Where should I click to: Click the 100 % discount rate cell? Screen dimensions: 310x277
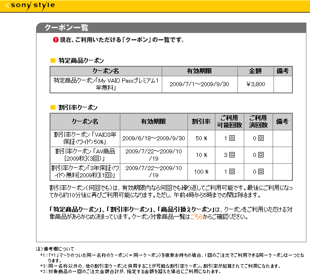click(x=201, y=171)
